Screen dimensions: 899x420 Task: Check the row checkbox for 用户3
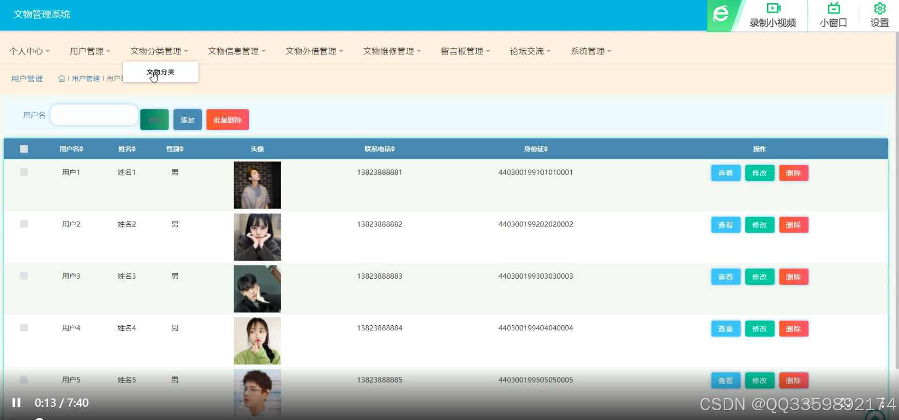coord(24,276)
